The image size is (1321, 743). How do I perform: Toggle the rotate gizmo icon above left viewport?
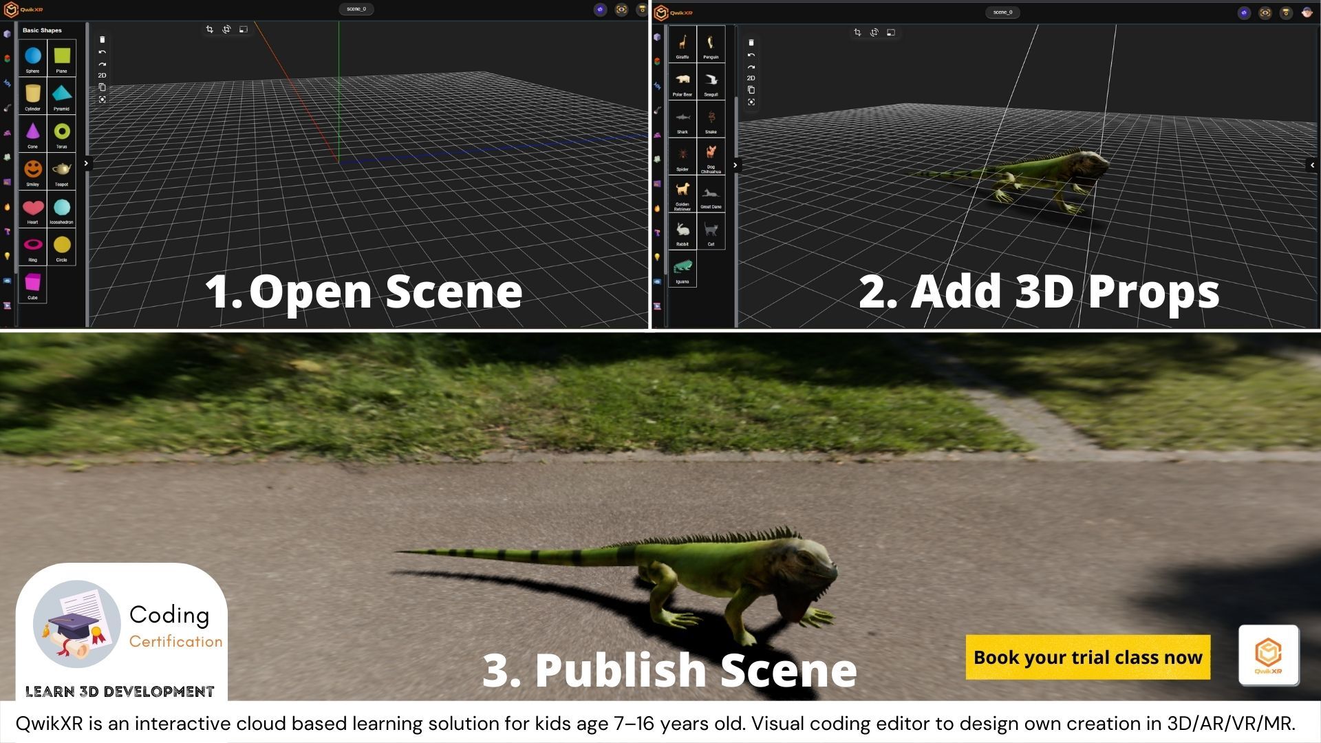(226, 30)
